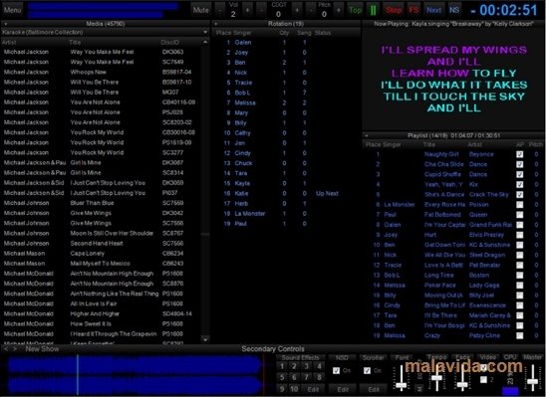
Task: Trigger sound effect button 7
Action: tap(307, 377)
